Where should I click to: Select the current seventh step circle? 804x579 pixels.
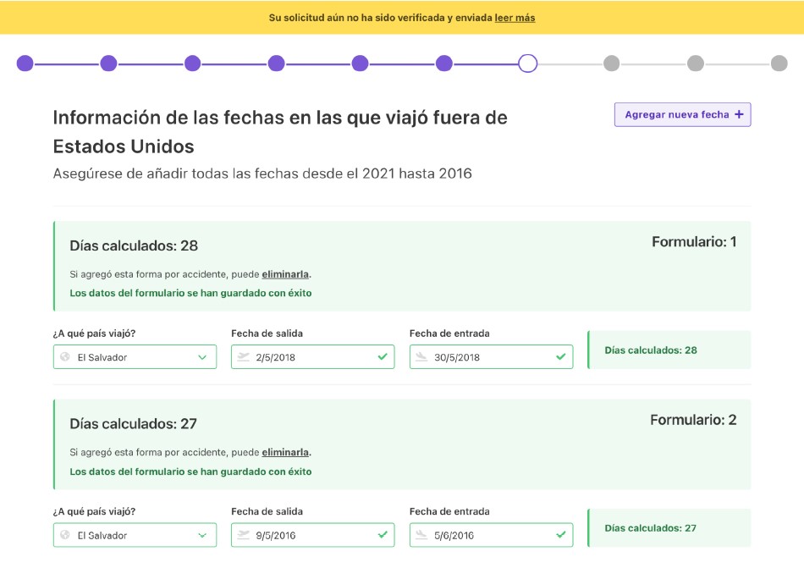click(x=527, y=63)
